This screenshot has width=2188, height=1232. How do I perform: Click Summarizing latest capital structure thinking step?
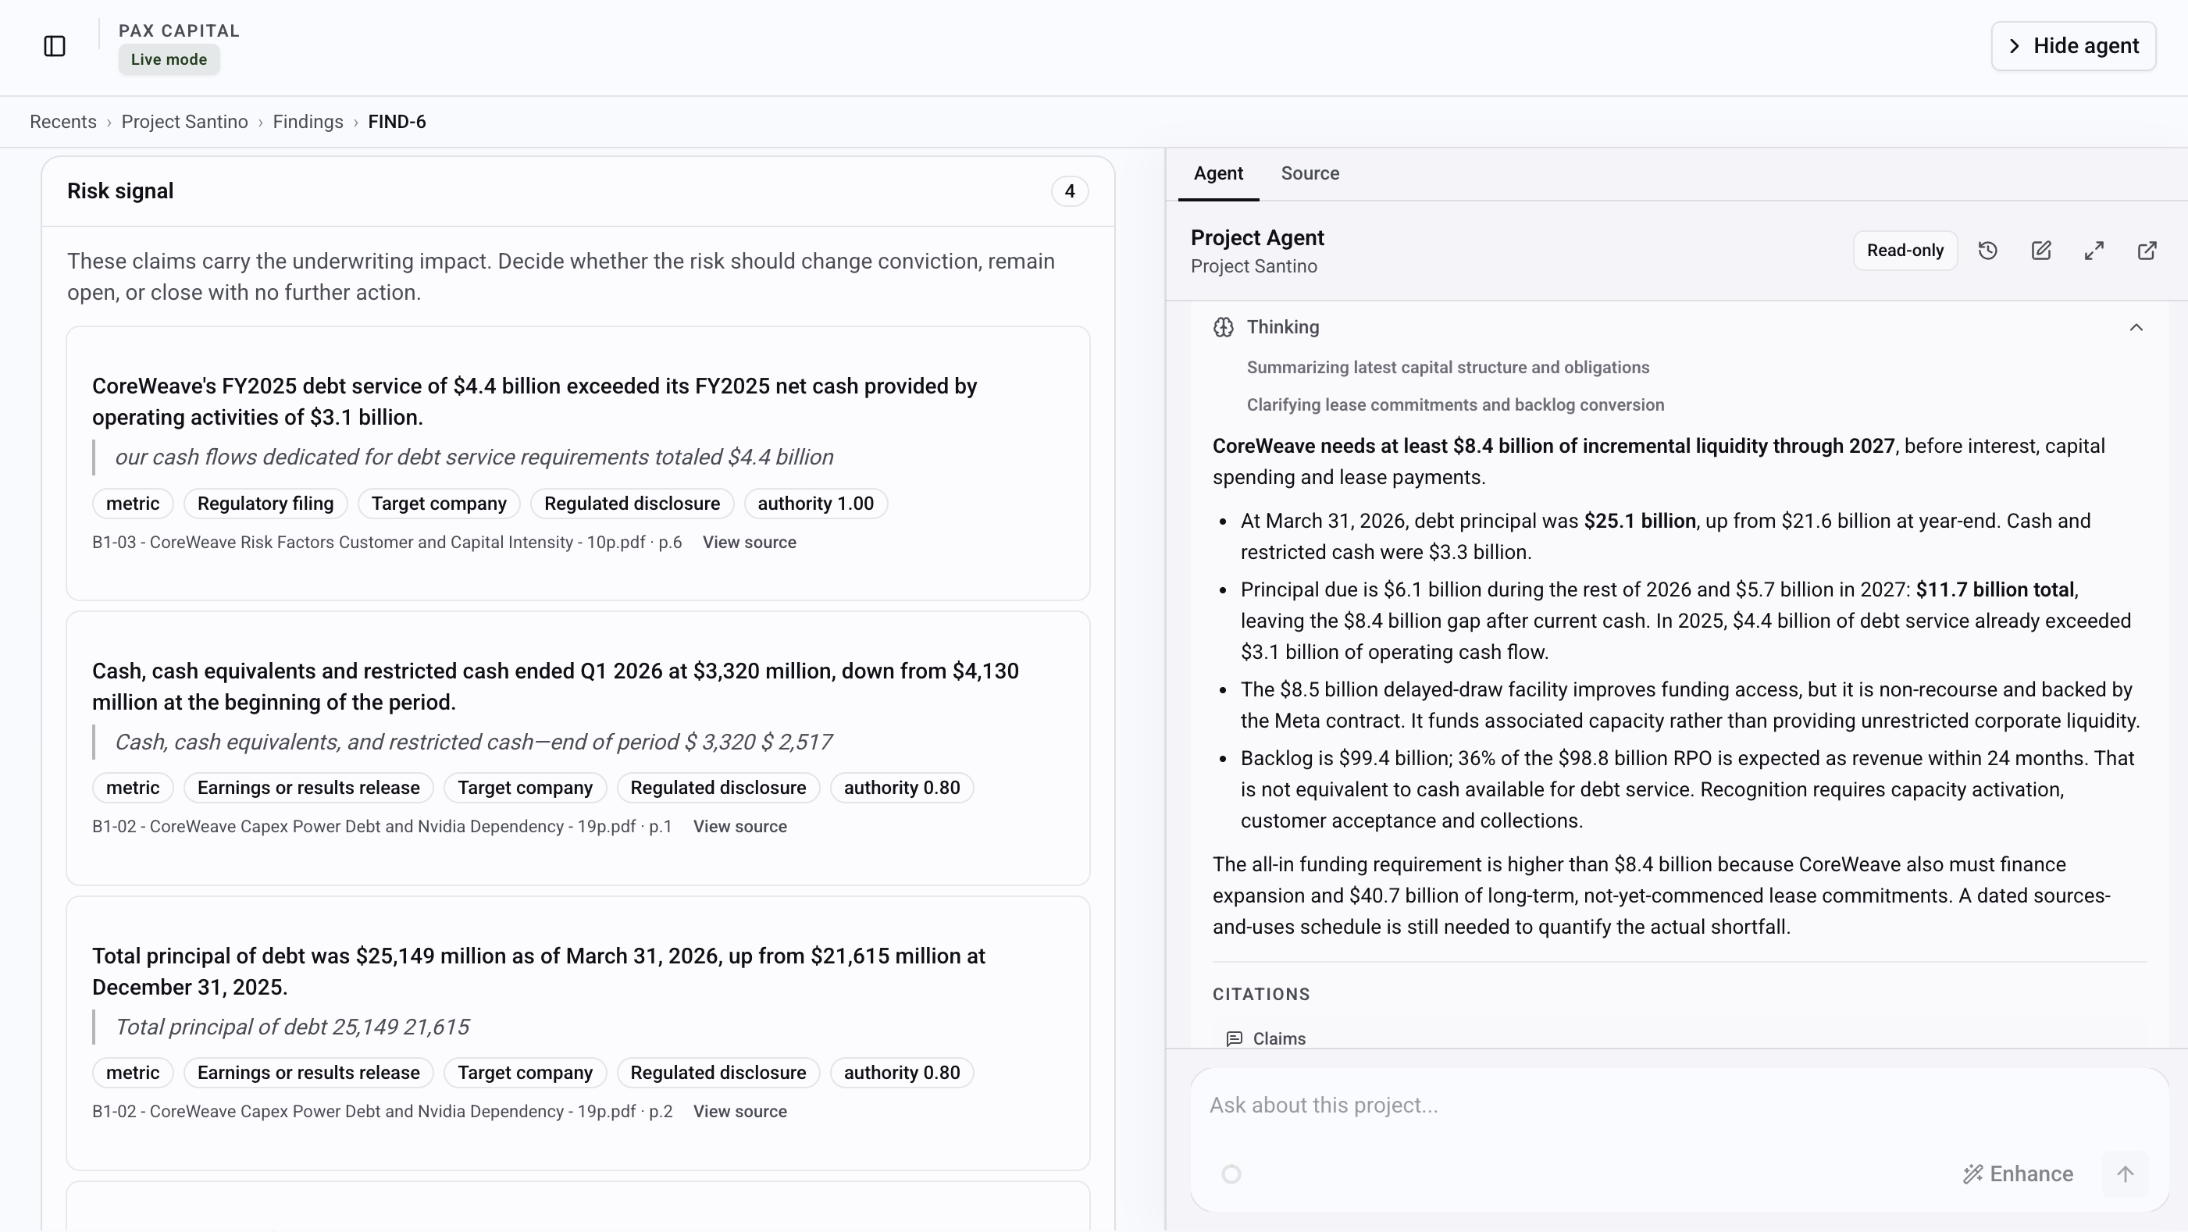pyautogui.click(x=1447, y=368)
